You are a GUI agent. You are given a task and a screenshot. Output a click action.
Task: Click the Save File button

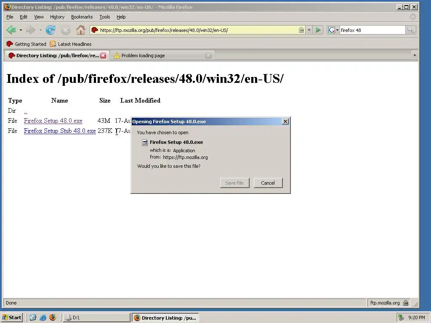[x=234, y=183]
